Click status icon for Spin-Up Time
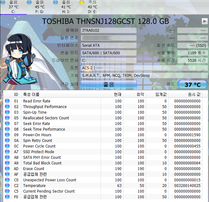Screen dimensions: 209x202 7,112
